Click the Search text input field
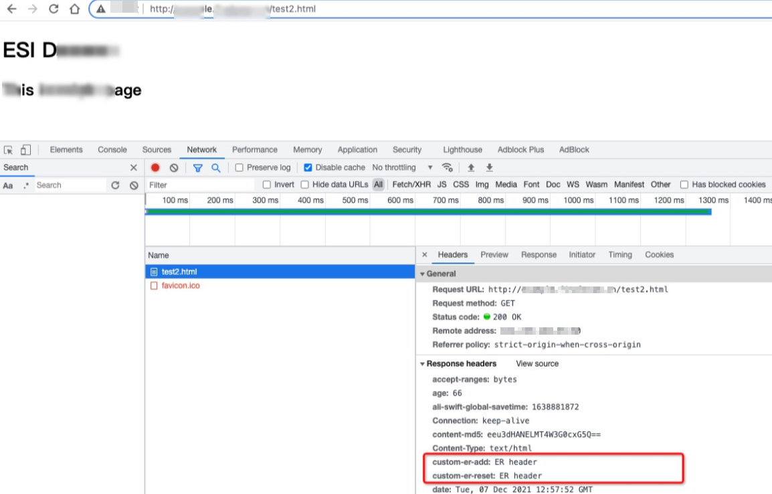The width and height of the screenshot is (772, 494). pyautogui.click(x=70, y=185)
